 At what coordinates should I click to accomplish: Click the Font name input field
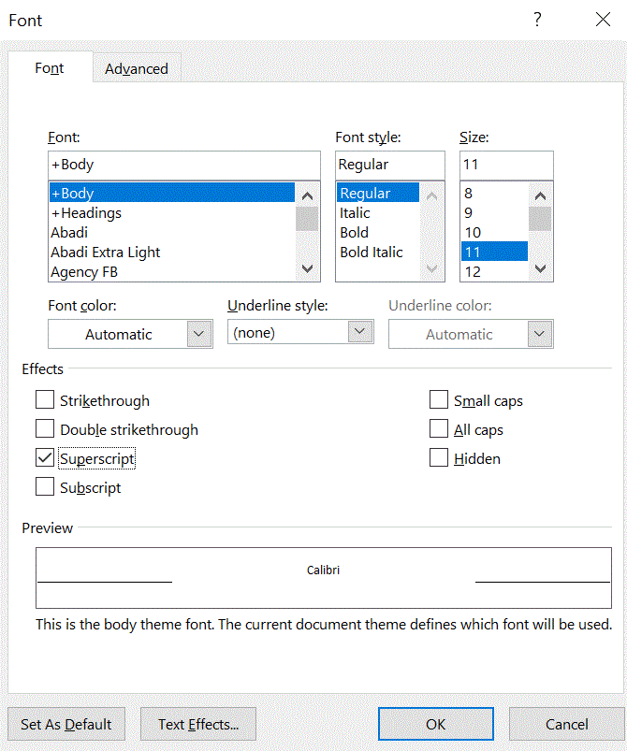[x=183, y=165]
